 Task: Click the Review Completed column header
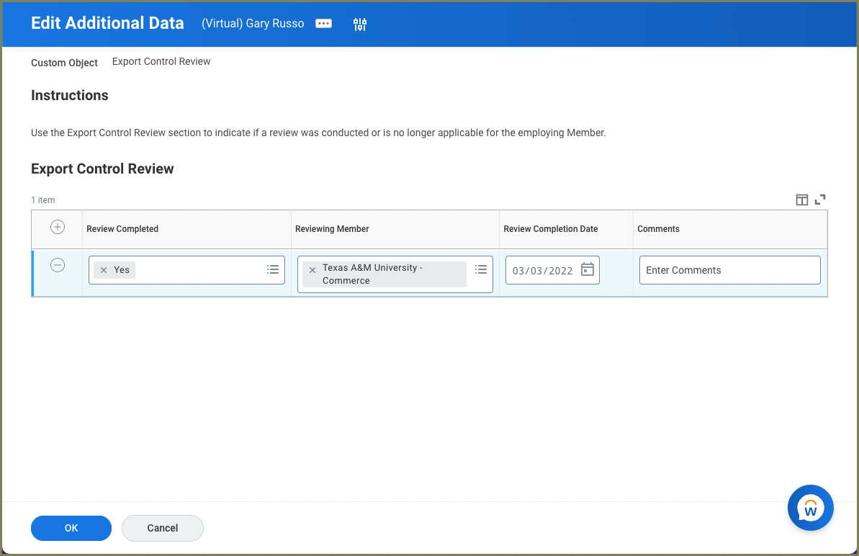click(122, 229)
